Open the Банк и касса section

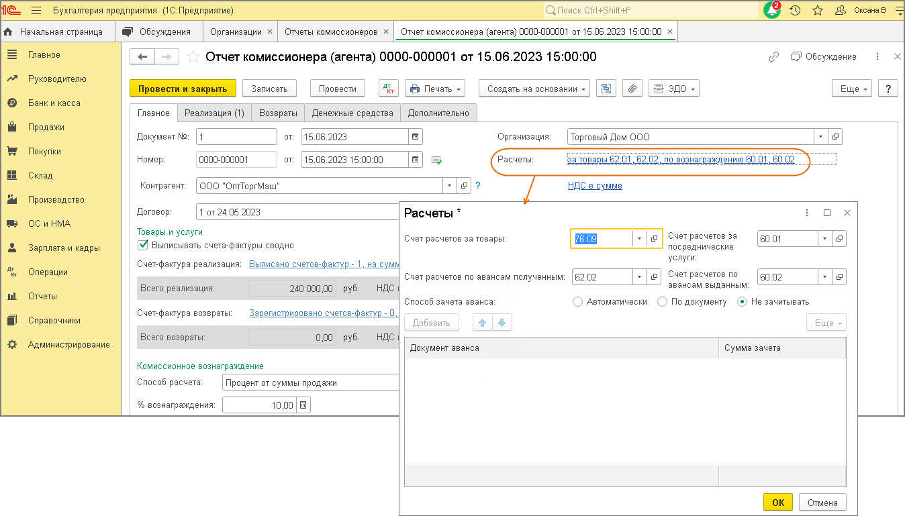coord(54,103)
